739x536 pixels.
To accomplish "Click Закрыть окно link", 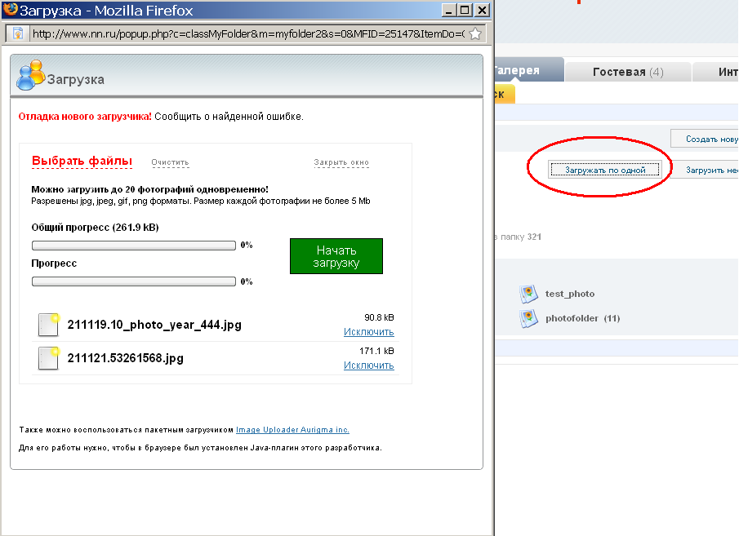I will pos(341,162).
